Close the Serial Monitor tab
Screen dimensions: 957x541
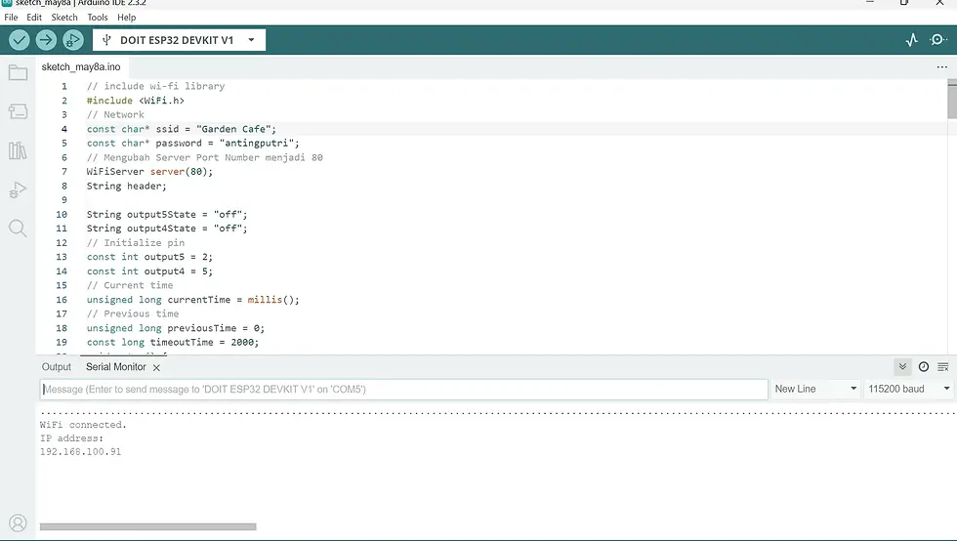pos(156,367)
